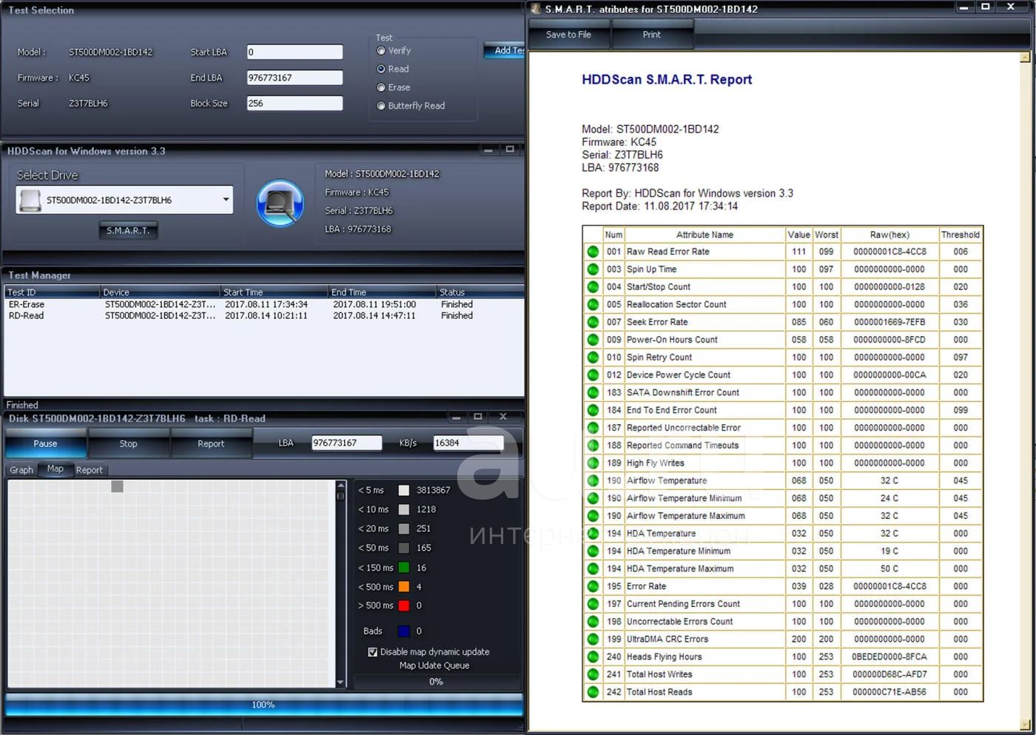This screenshot has width=1036, height=735.
Task: Click the orange <500 ms color swatch
Action: 404,587
